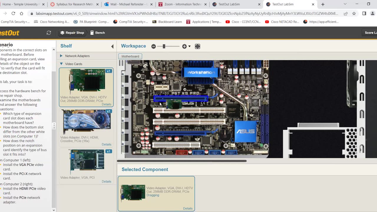Image resolution: width=377 pixels, height=212 pixels.
Task: Select the Motherboard view tab
Action: click(130, 56)
